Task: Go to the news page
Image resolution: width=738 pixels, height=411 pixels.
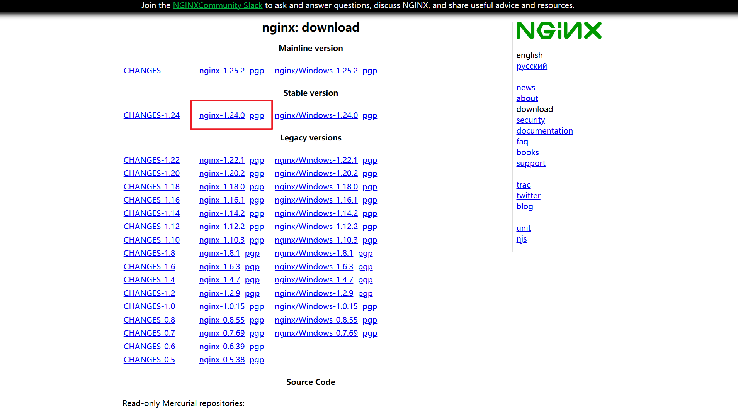Action: (x=525, y=88)
